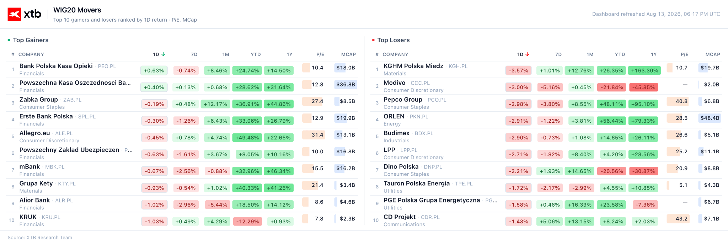Open Bank Polska Kasa Opieki company link
The width and height of the screenshot is (728, 244).
click(x=56, y=66)
